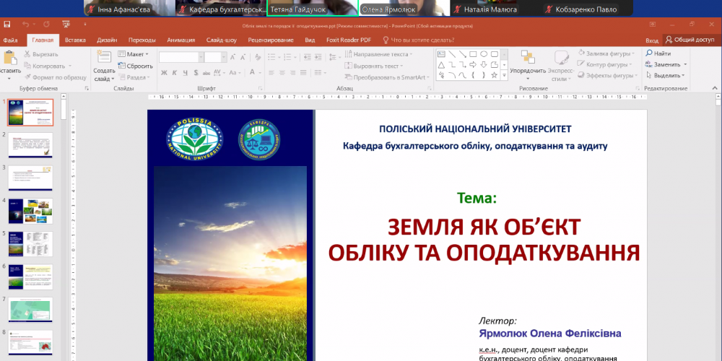This screenshot has width=722, height=361.
Task: Toggle underline formatting (Ч)
Action: click(x=185, y=73)
